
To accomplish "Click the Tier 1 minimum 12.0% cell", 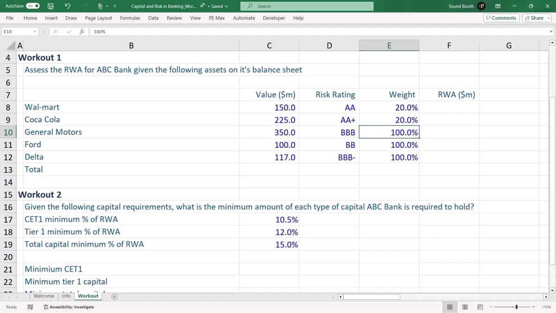I will [269, 232].
